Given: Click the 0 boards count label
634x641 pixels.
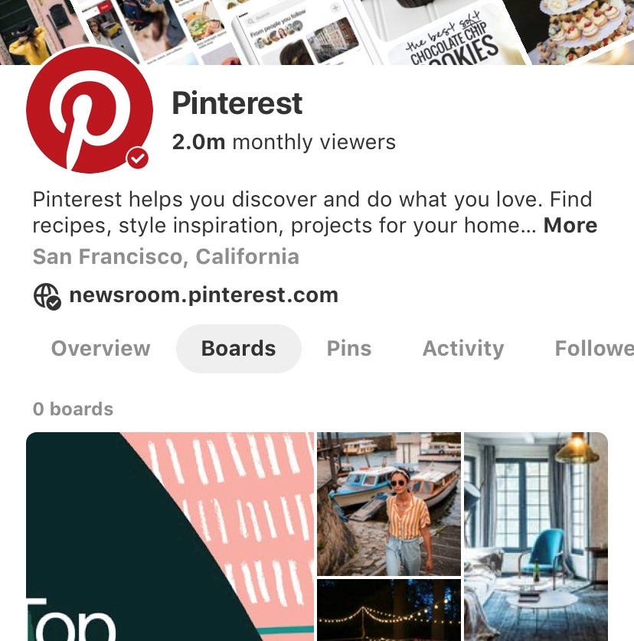Looking at the screenshot, I should [x=73, y=409].
